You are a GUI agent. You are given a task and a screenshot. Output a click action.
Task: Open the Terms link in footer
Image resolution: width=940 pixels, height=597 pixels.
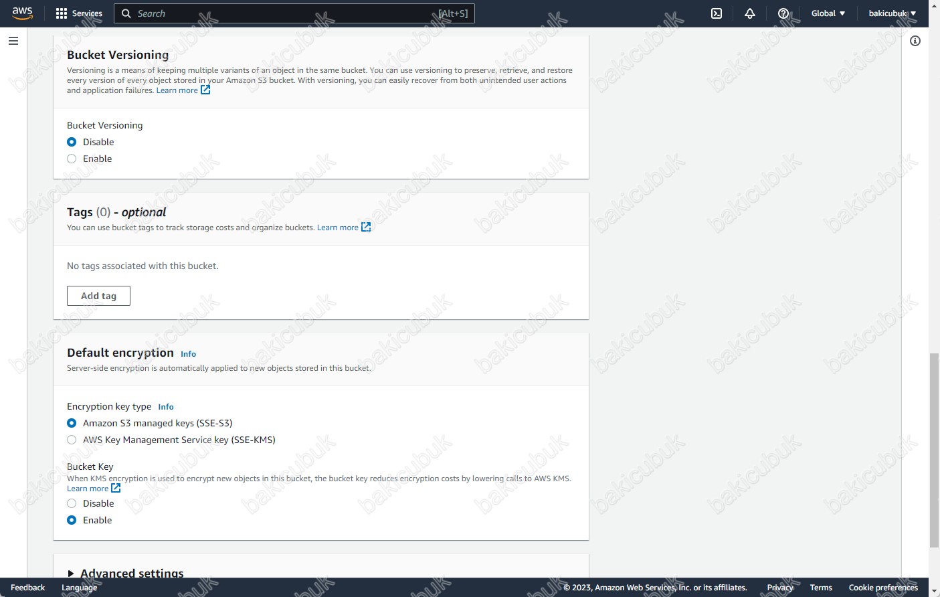[821, 588]
